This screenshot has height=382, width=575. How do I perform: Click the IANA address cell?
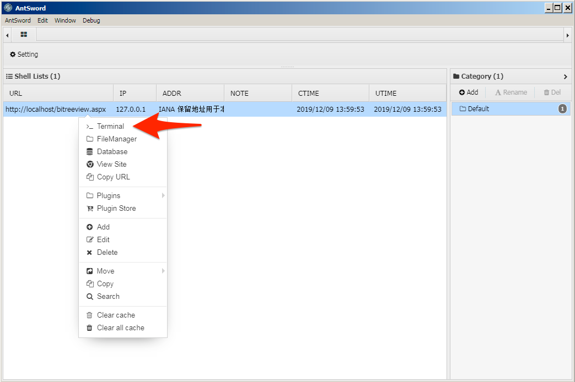pos(191,109)
